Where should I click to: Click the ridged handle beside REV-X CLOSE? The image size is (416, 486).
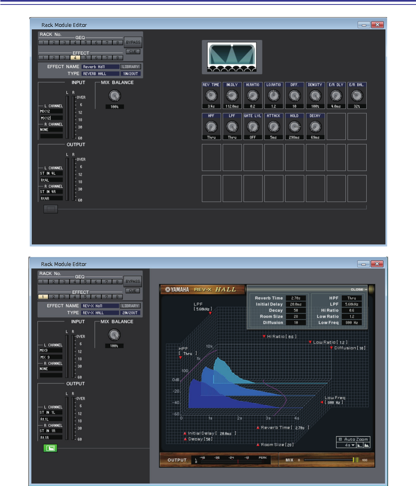pos(371,289)
